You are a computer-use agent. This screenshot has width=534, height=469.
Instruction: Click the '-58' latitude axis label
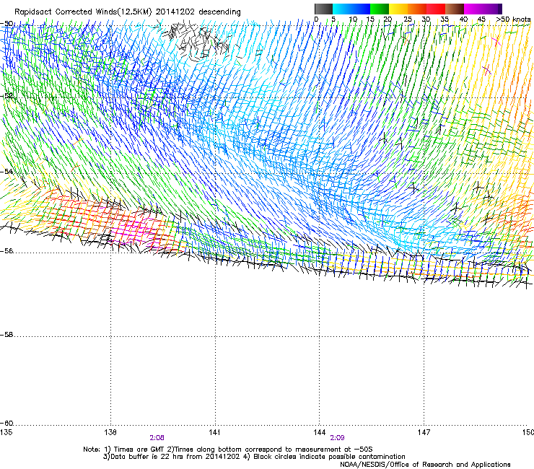tap(6, 335)
